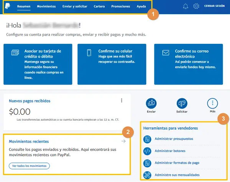This screenshot has width=230, height=182.
Task: Open Administrar botones link
Action: point(170,151)
